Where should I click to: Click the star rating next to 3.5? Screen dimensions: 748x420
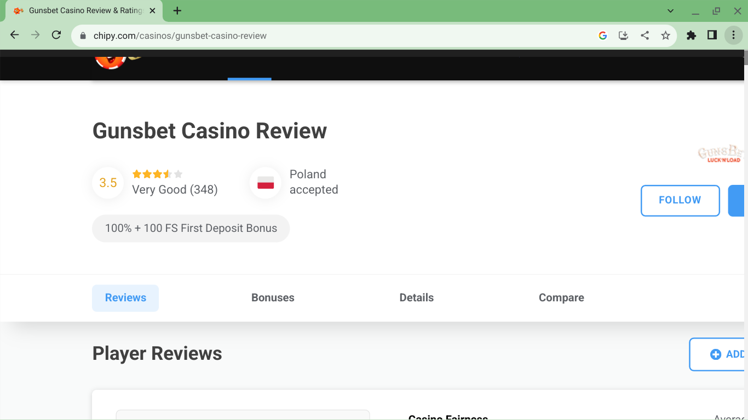click(157, 174)
